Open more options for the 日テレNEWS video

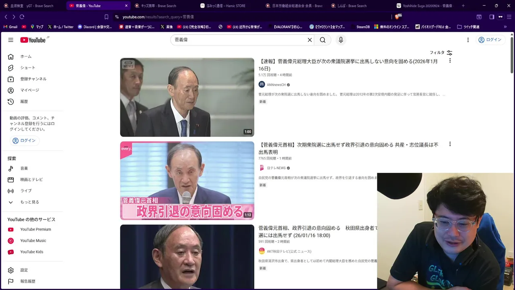(x=450, y=144)
